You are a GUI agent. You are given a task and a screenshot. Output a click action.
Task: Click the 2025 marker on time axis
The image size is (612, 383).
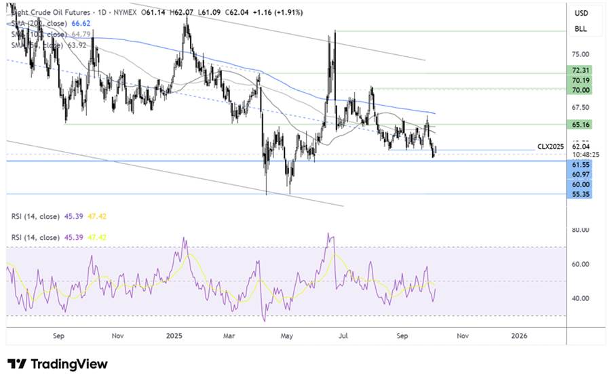click(x=174, y=335)
